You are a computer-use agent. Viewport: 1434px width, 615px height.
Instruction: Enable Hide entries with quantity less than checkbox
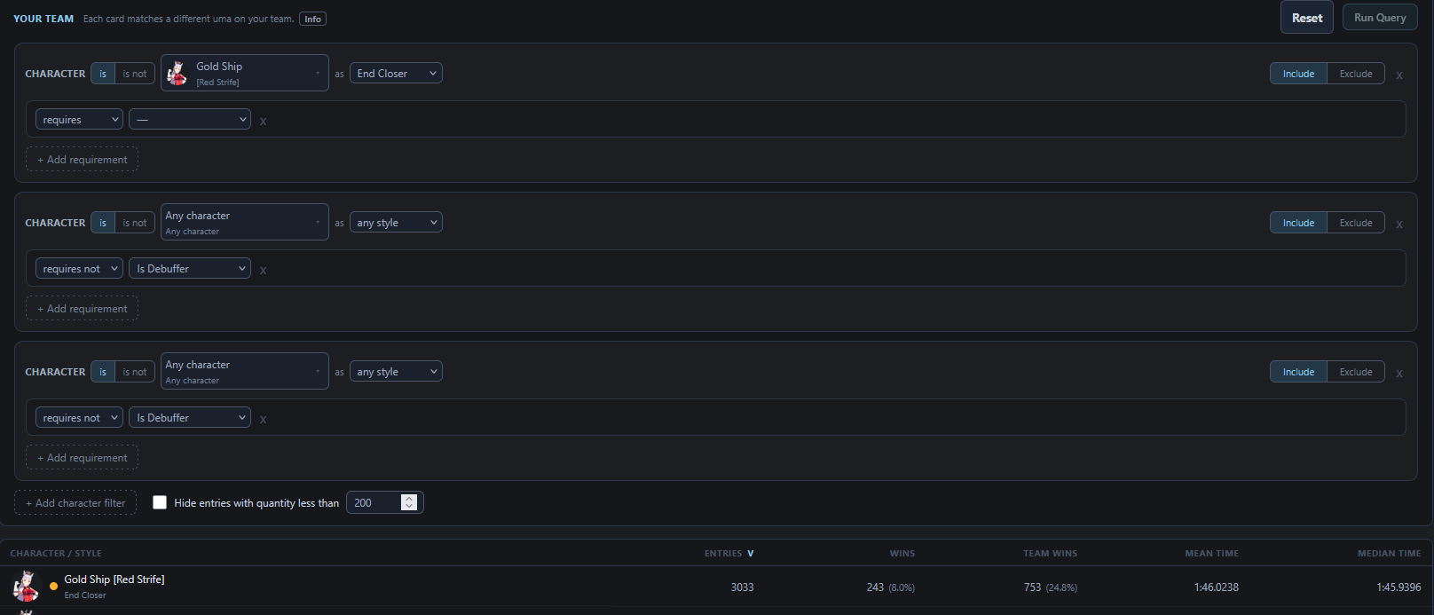coord(160,502)
